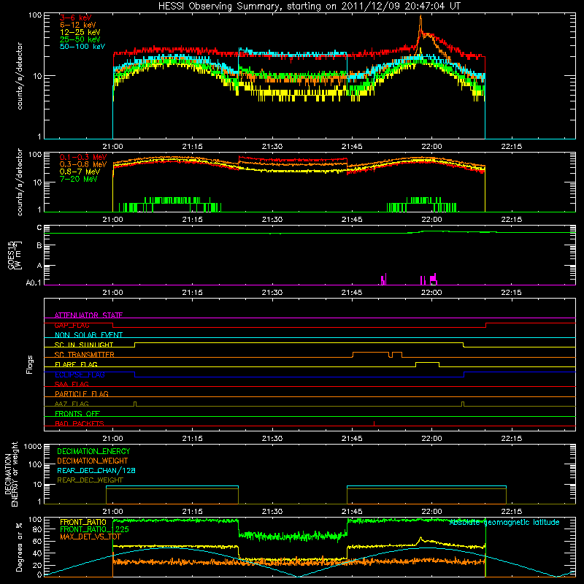
Task: Click the FRONT_RATIO_1225 legend label
Action: pos(94,529)
